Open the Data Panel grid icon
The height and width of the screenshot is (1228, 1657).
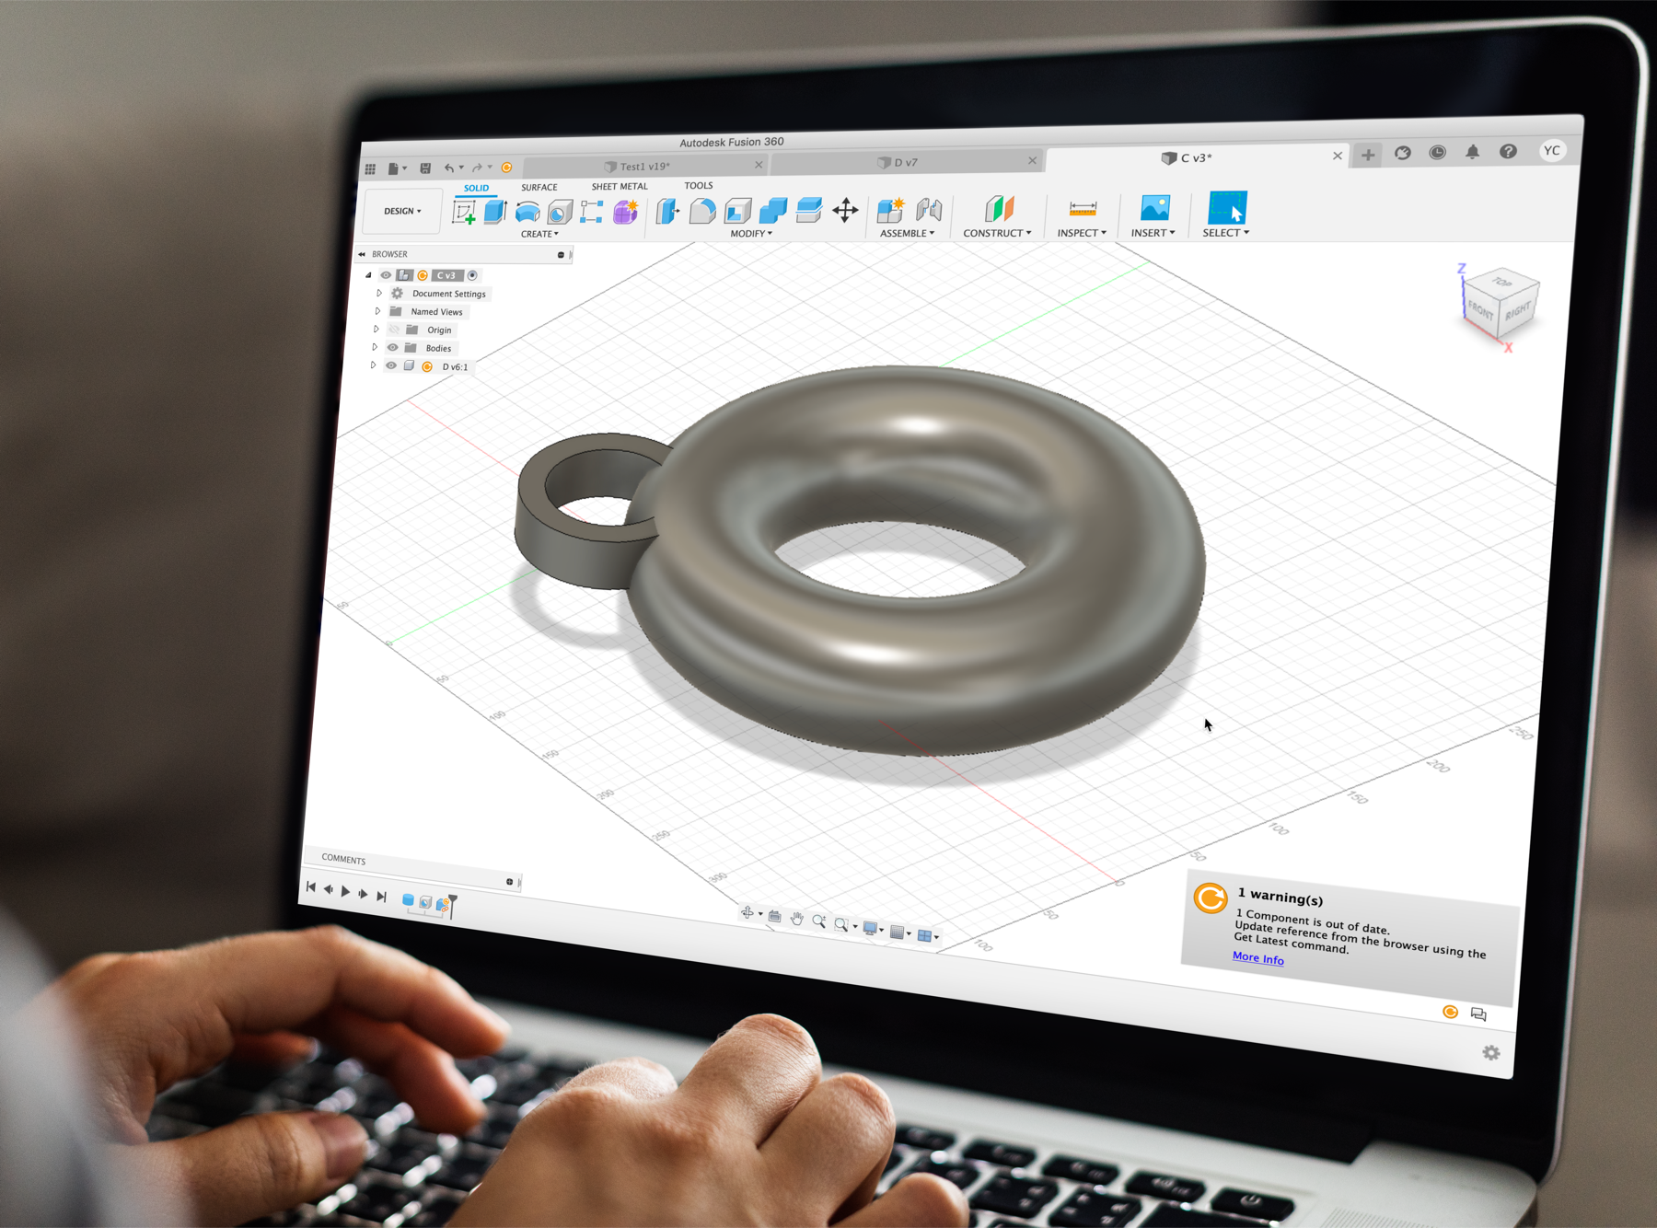pyautogui.click(x=370, y=168)
